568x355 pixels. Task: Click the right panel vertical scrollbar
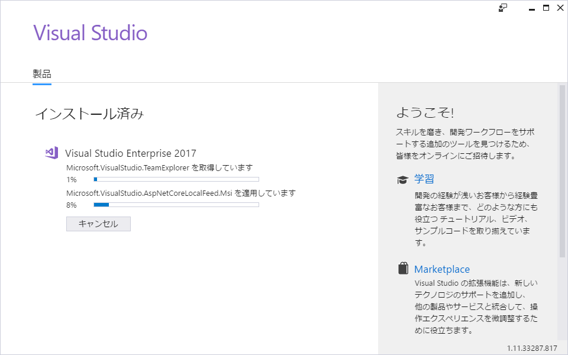pos(562,171)
